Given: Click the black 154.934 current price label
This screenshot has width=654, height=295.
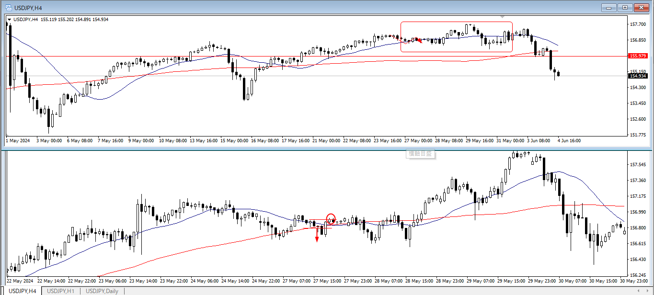Looking at the screenshot, I should click(x=638, y=76).
